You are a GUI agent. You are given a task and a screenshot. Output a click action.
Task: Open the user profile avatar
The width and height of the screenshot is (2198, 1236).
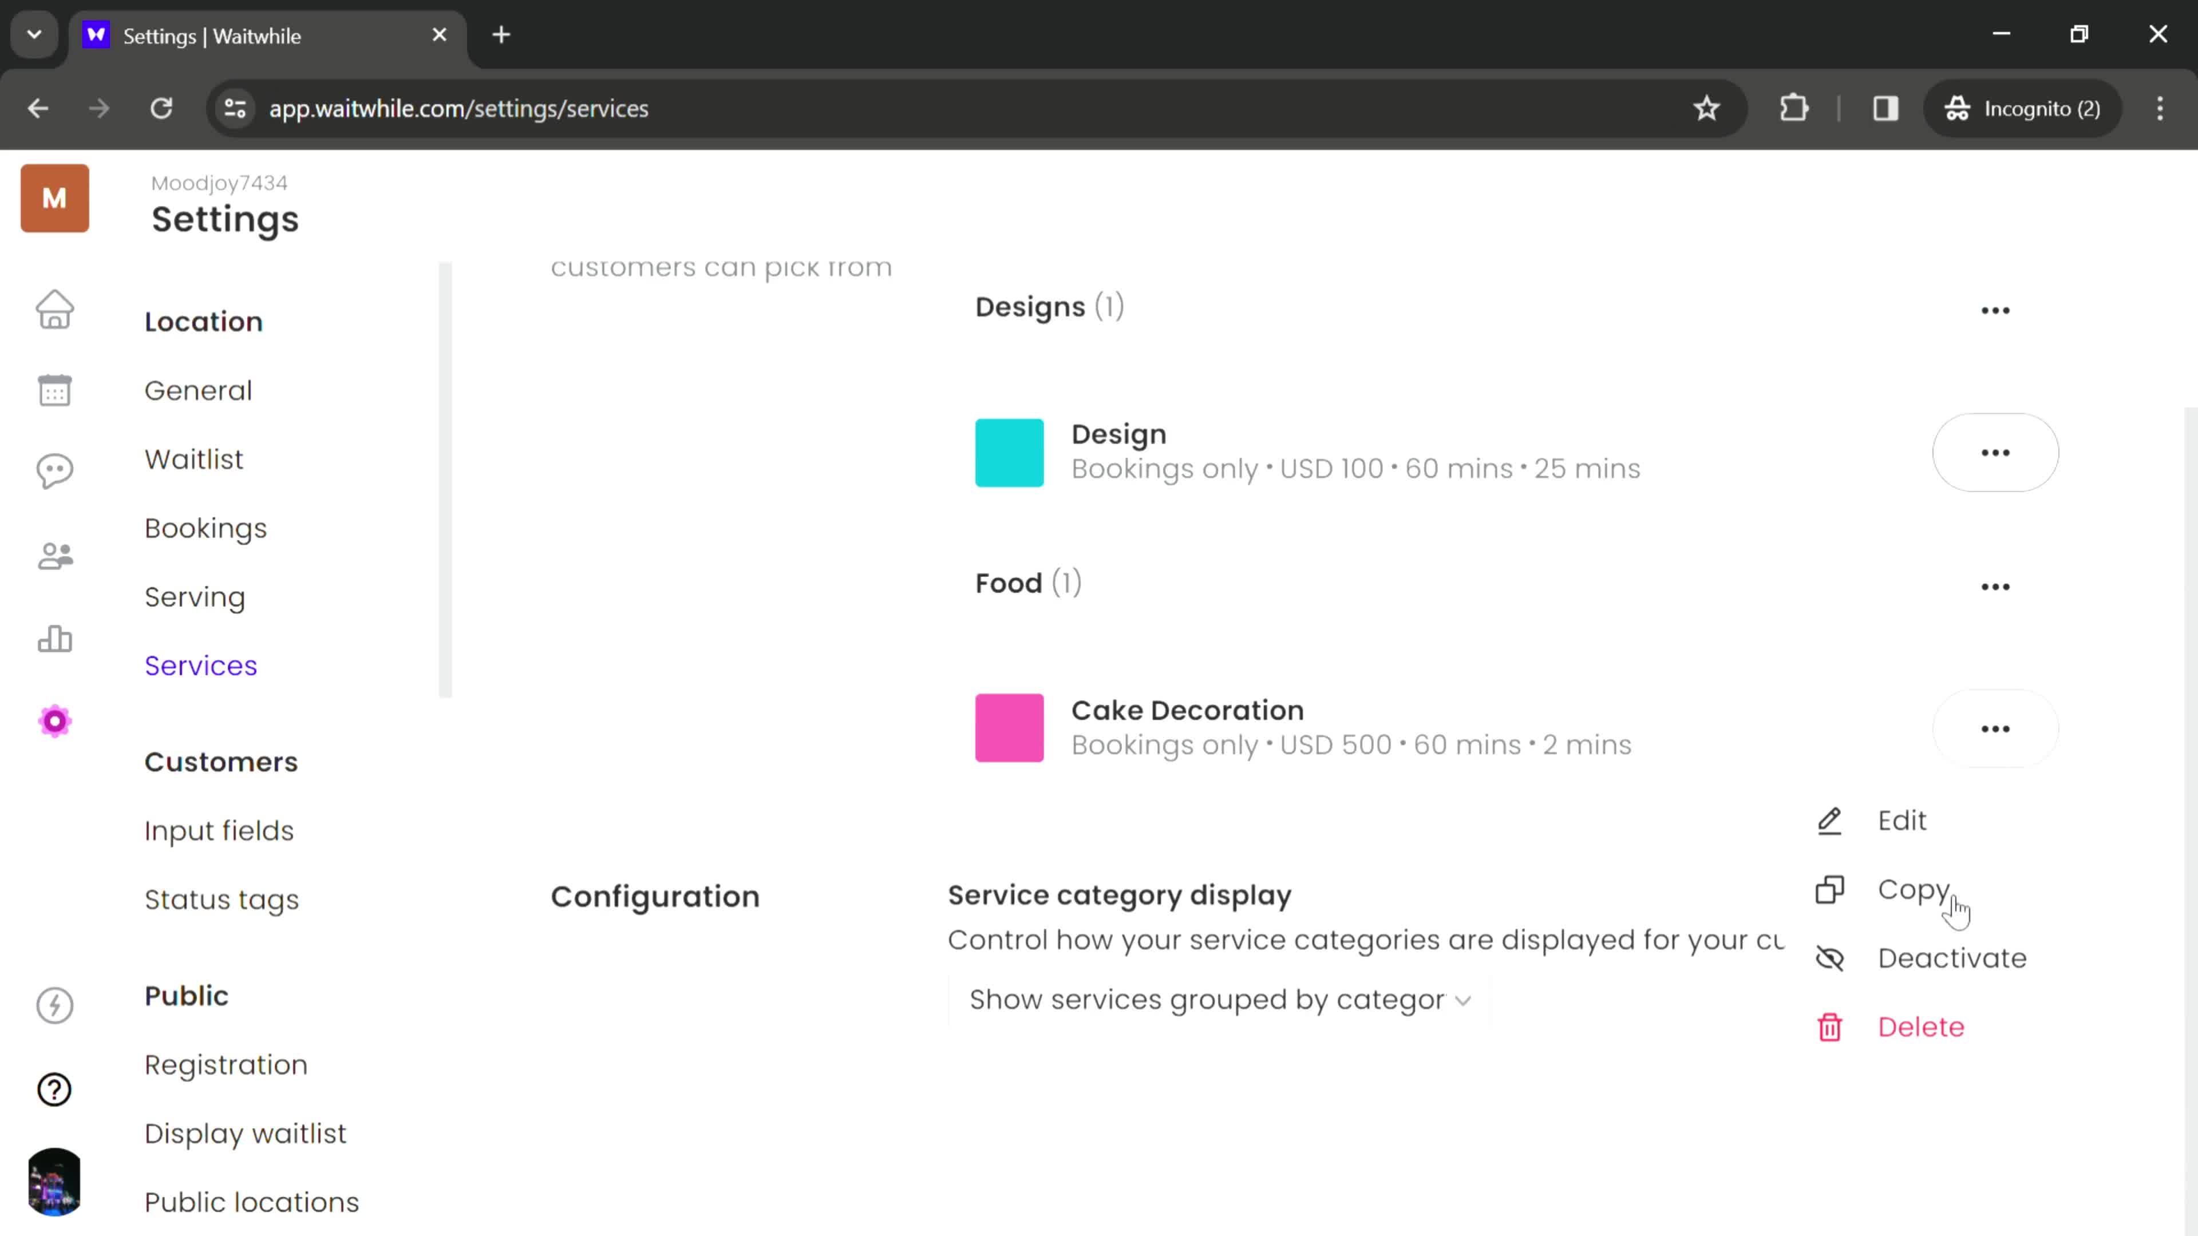(54, 1182)
